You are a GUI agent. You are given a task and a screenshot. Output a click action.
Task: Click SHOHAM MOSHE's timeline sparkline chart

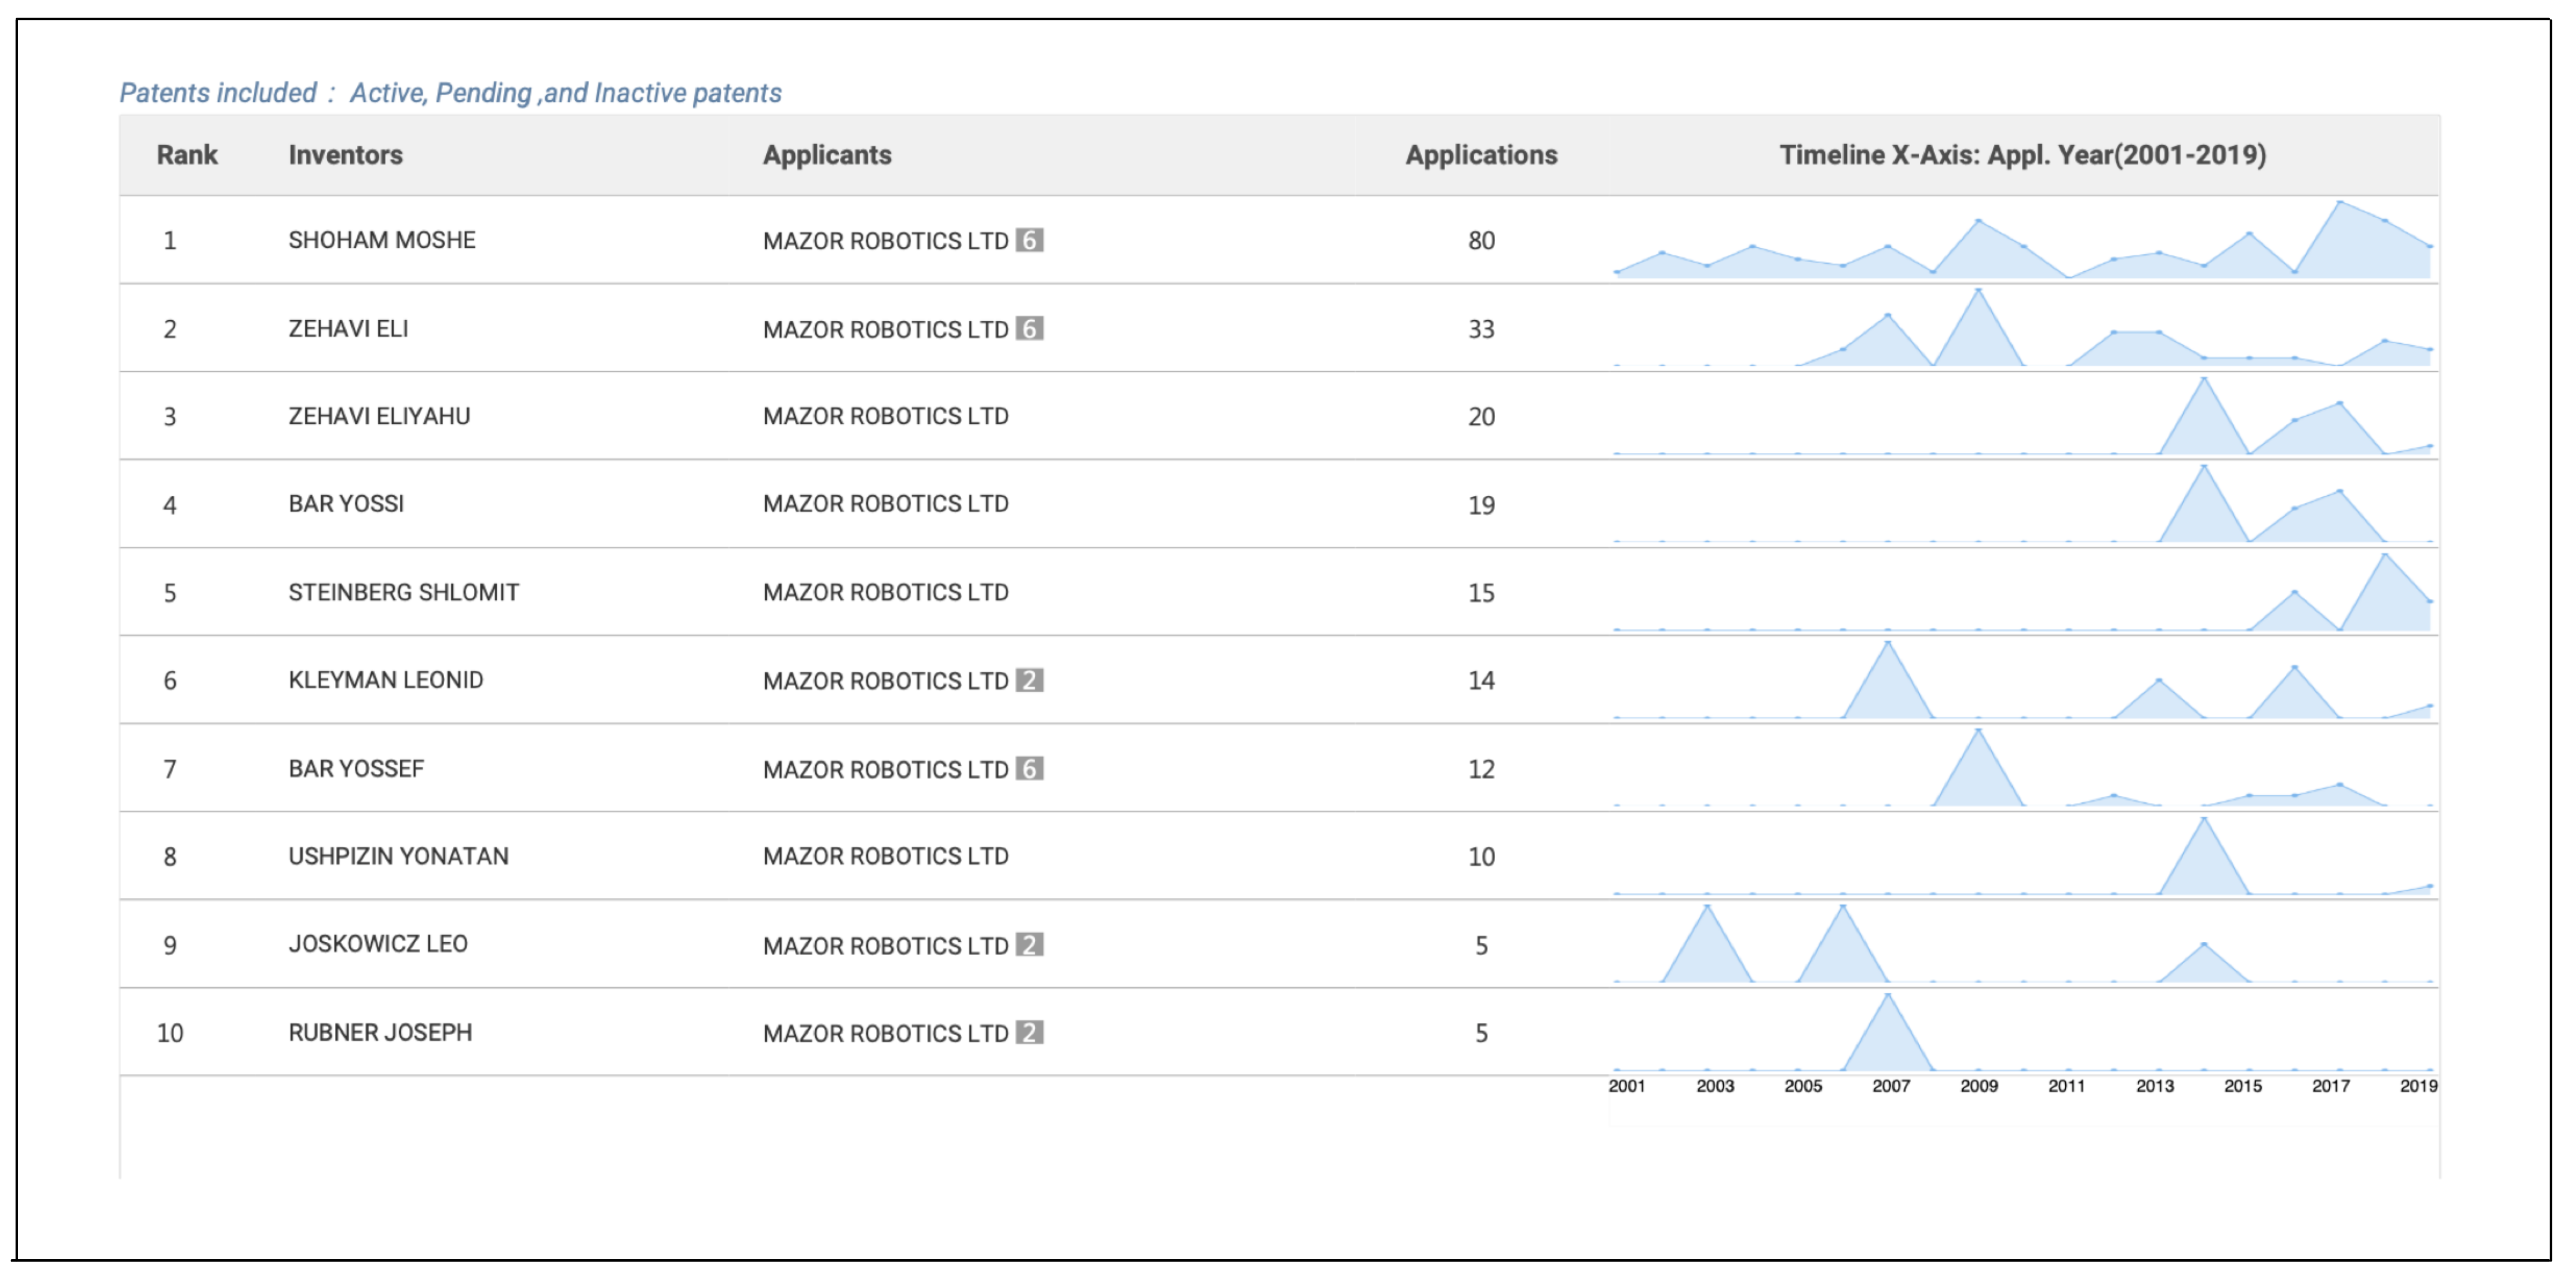pyautogui.click(x=2022, y=240)
